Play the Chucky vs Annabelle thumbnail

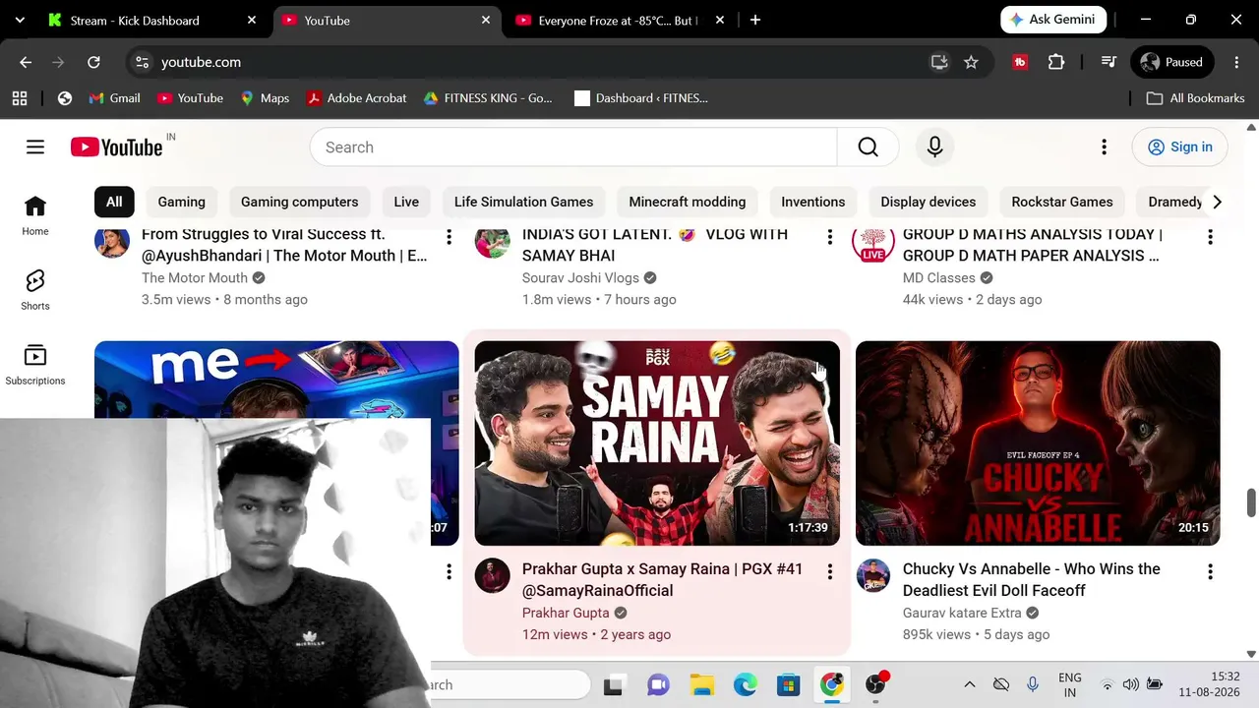click(x=1038, y=443)
